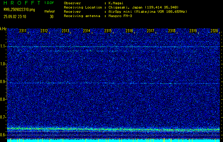Click the 2314 time label

click(87, 31)
